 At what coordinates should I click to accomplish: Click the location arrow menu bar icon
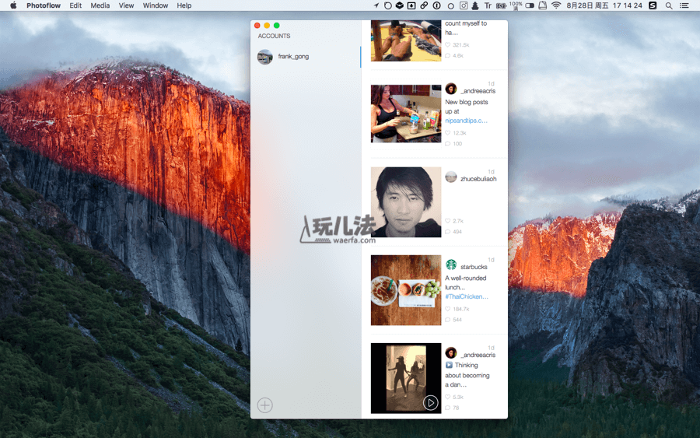click(x=376, y=5)
